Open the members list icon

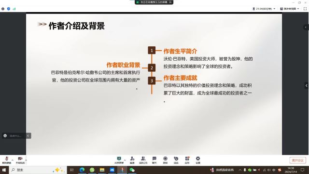(143, 160)
